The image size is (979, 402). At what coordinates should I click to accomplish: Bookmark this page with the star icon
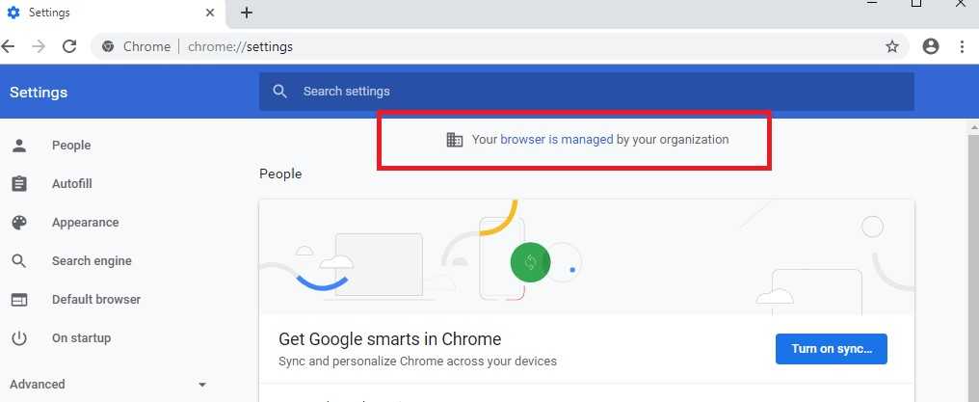[x=892, y=46]
